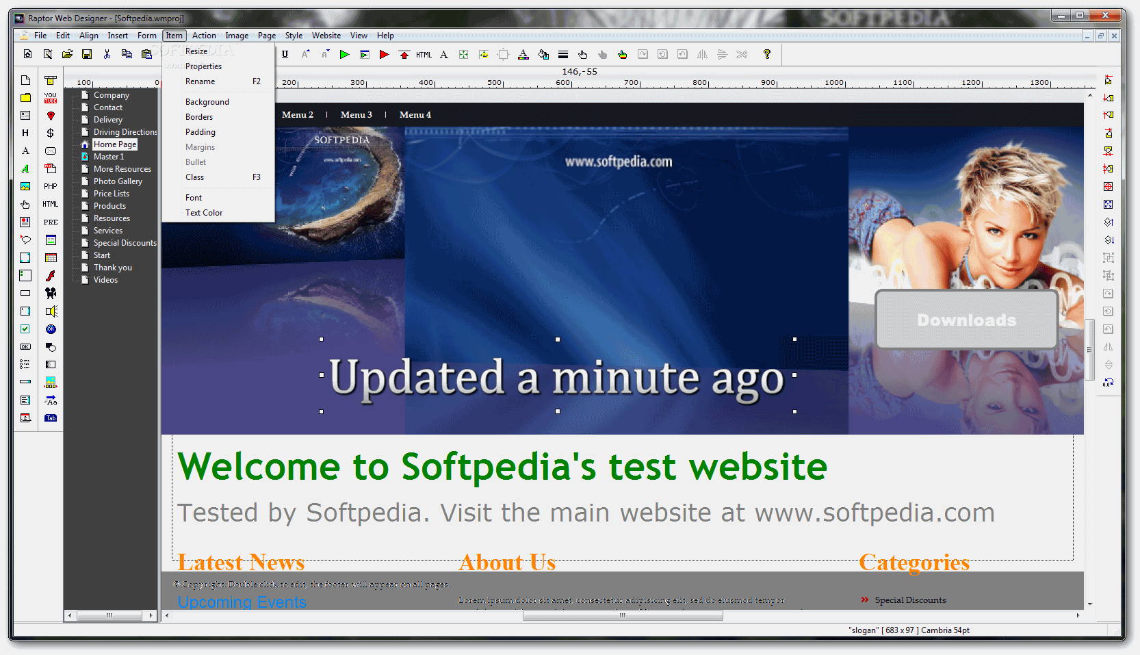1140x655 pixels.
Task: Select the Company page in the page list
Action: (x=111, y=95)
